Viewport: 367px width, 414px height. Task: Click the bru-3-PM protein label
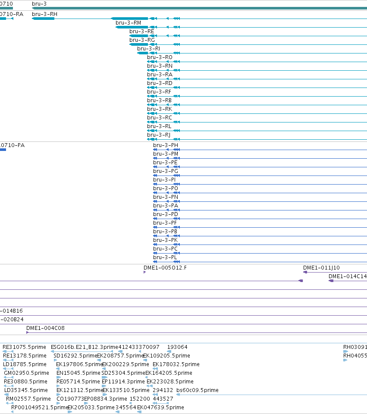tap(166, 154)
